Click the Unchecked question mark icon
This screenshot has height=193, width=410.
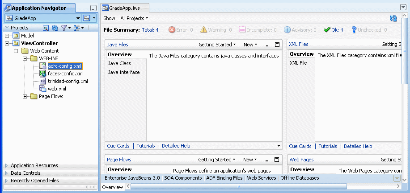click(x=354, y=30)
